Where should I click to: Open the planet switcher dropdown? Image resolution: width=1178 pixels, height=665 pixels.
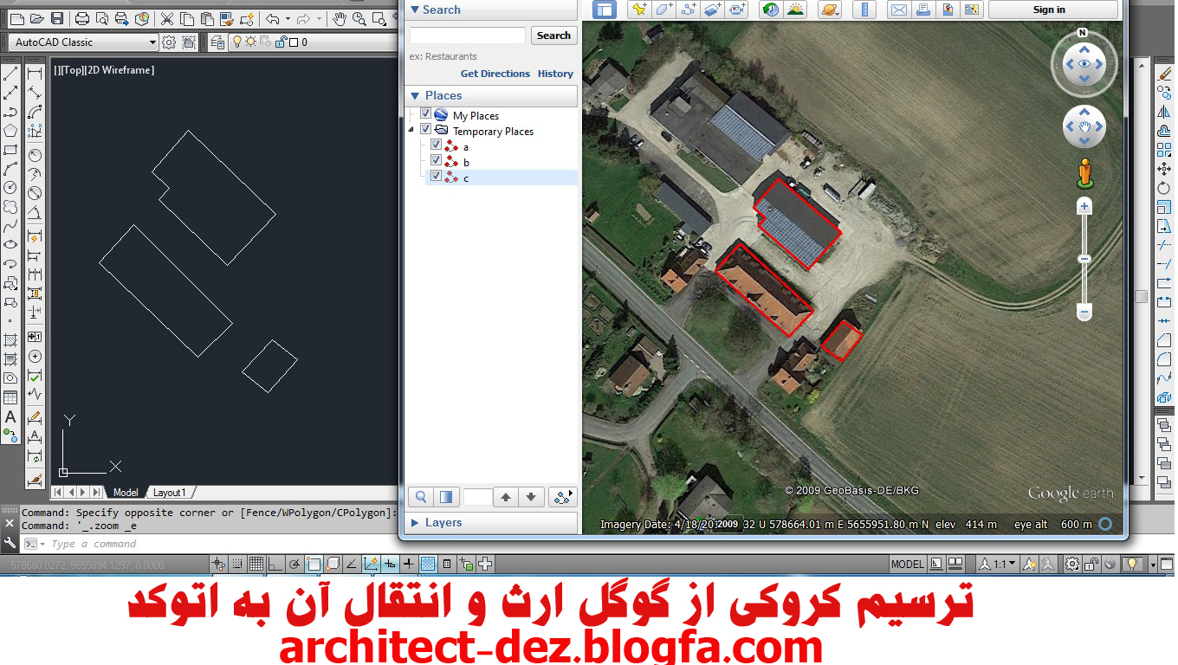(x=829, y=10)
